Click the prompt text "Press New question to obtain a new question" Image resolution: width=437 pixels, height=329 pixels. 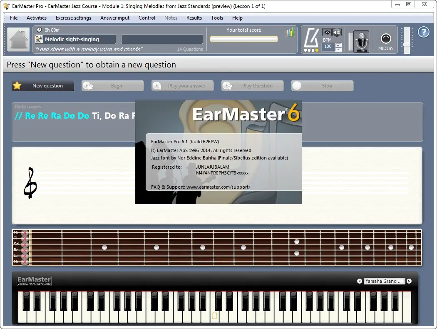point(92,65)
